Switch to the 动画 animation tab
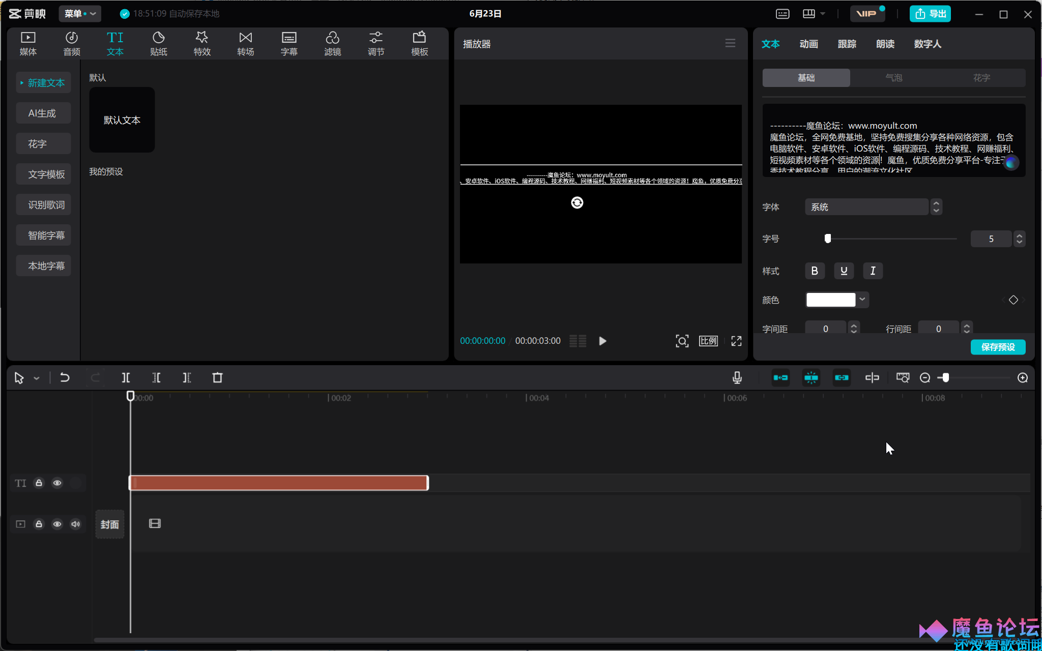This screenshot has height=651, width=1042. click(x=808, y=44)
